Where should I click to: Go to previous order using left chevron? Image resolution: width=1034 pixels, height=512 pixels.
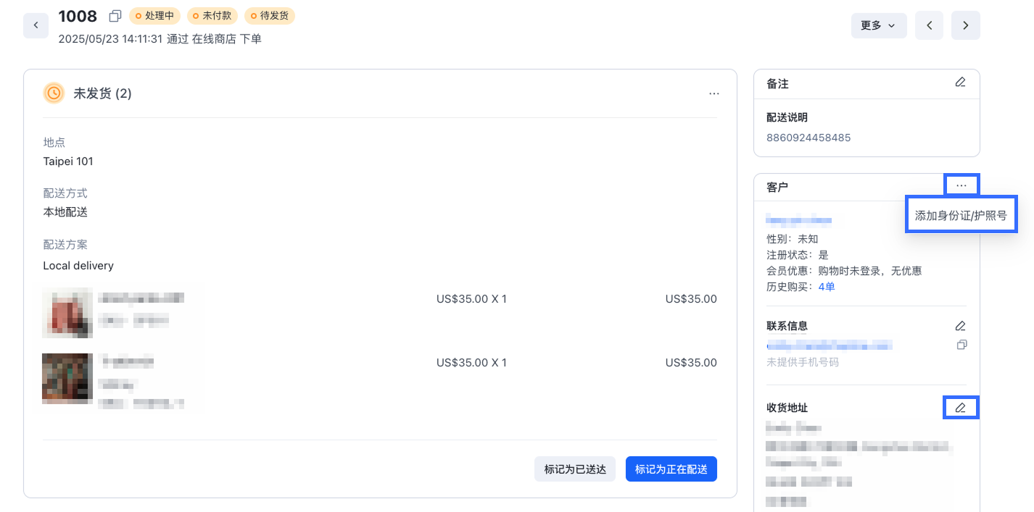click(929, 25)
